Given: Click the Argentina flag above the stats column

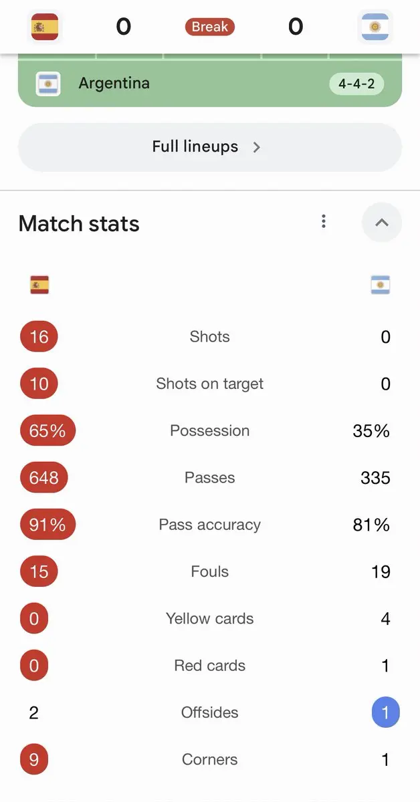Looking at the screenshot, I should (381, 285).
